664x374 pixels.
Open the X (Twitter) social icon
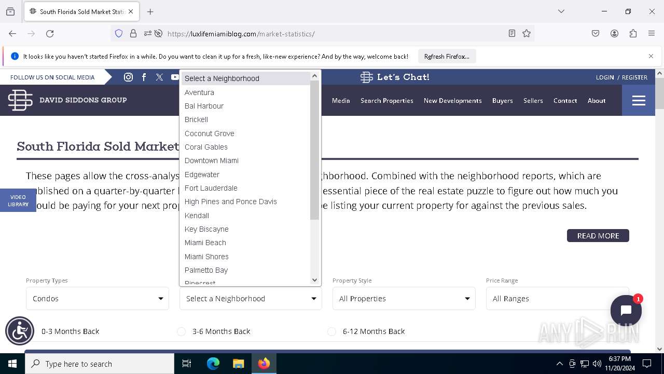pos(159,77)
